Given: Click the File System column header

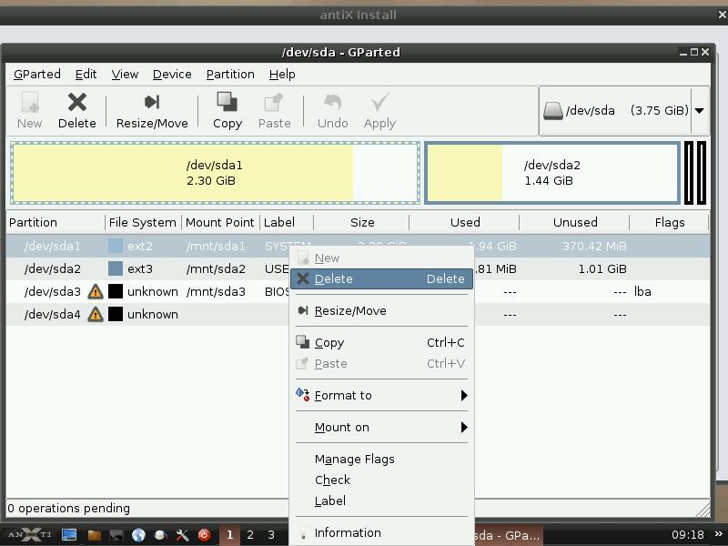Looking at the screenshot, I should point(143,222).
